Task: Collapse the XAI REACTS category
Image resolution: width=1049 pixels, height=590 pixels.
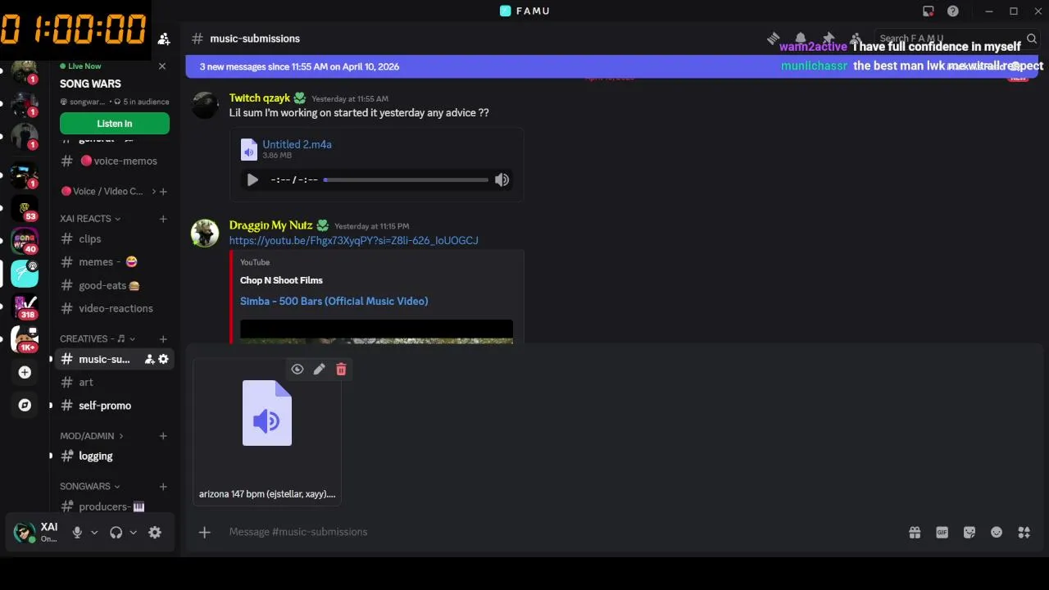Action: click(x=90, y=219)
